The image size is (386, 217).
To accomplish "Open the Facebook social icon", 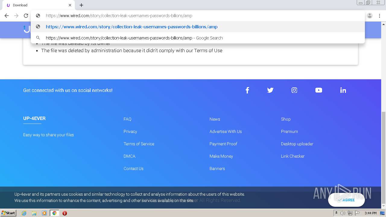I will click(x=247, y=90).
